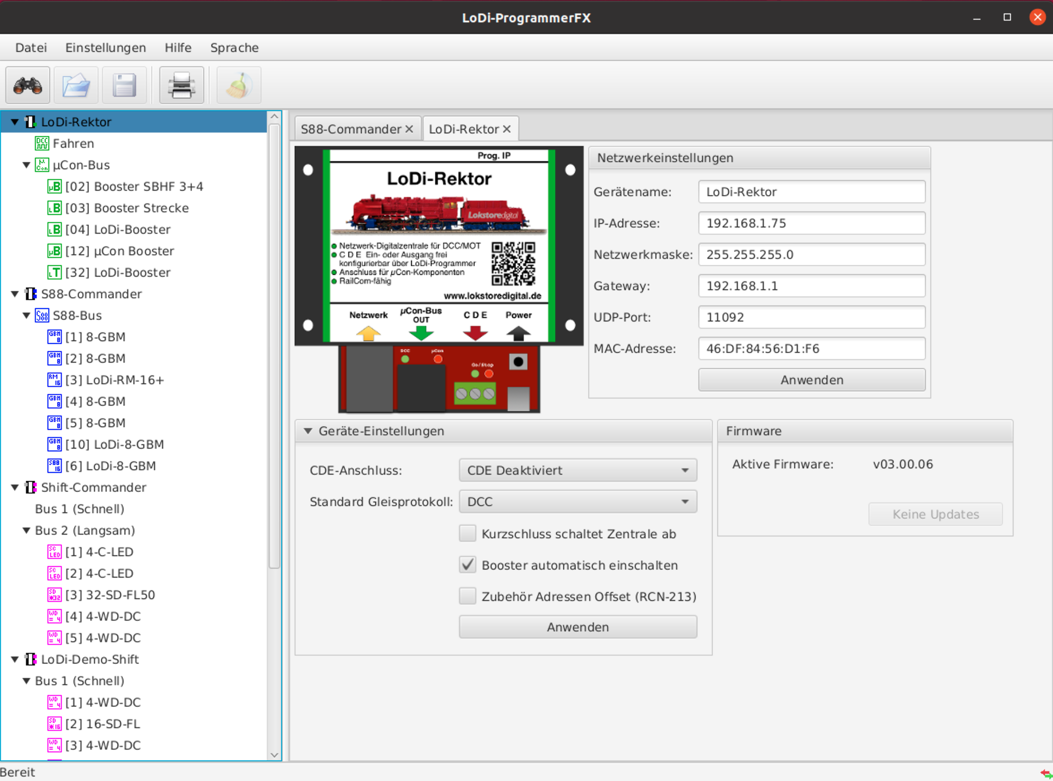Click the floppy disk save icon

coord(124,85)
